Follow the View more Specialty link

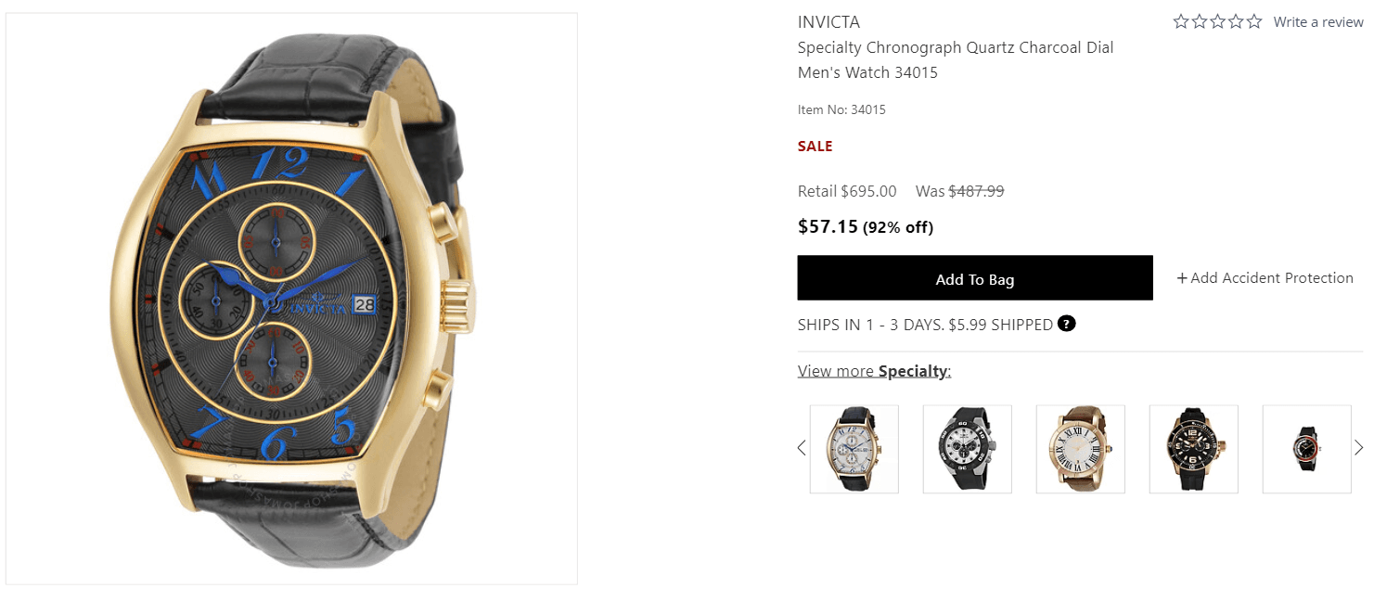coord(874,371)
